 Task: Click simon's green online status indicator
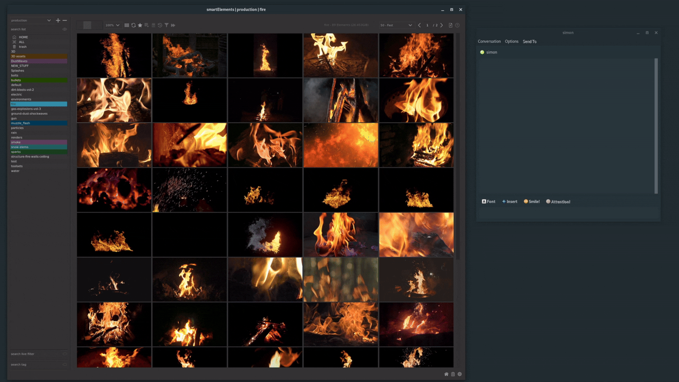tap(482, 52)
